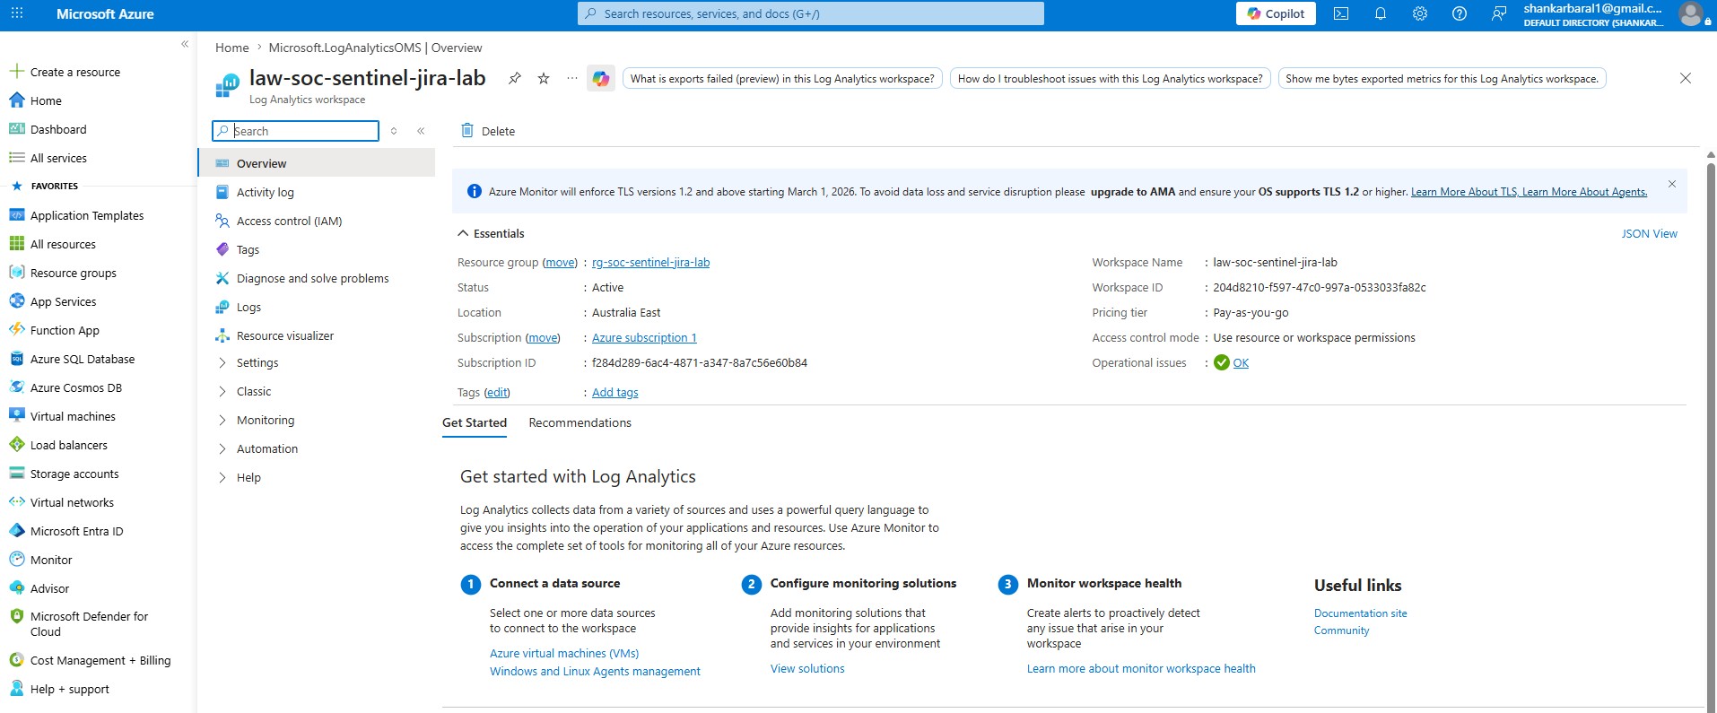Image resolution: width=1717 pixels, height=713 pixels.
Task: Open the help question mark icon
Action: tap(1460, 13)
